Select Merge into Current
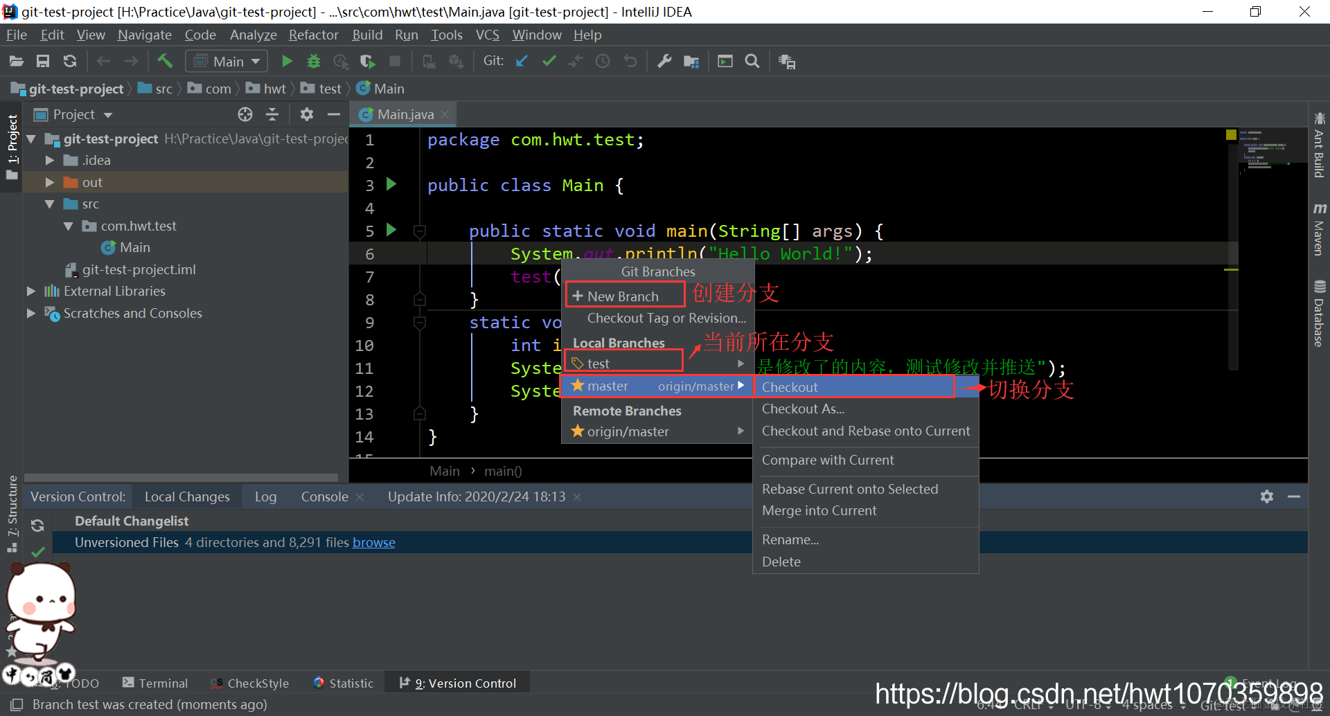The width and height of the screenshot is (1330, 716). click(x=819, y=510)
